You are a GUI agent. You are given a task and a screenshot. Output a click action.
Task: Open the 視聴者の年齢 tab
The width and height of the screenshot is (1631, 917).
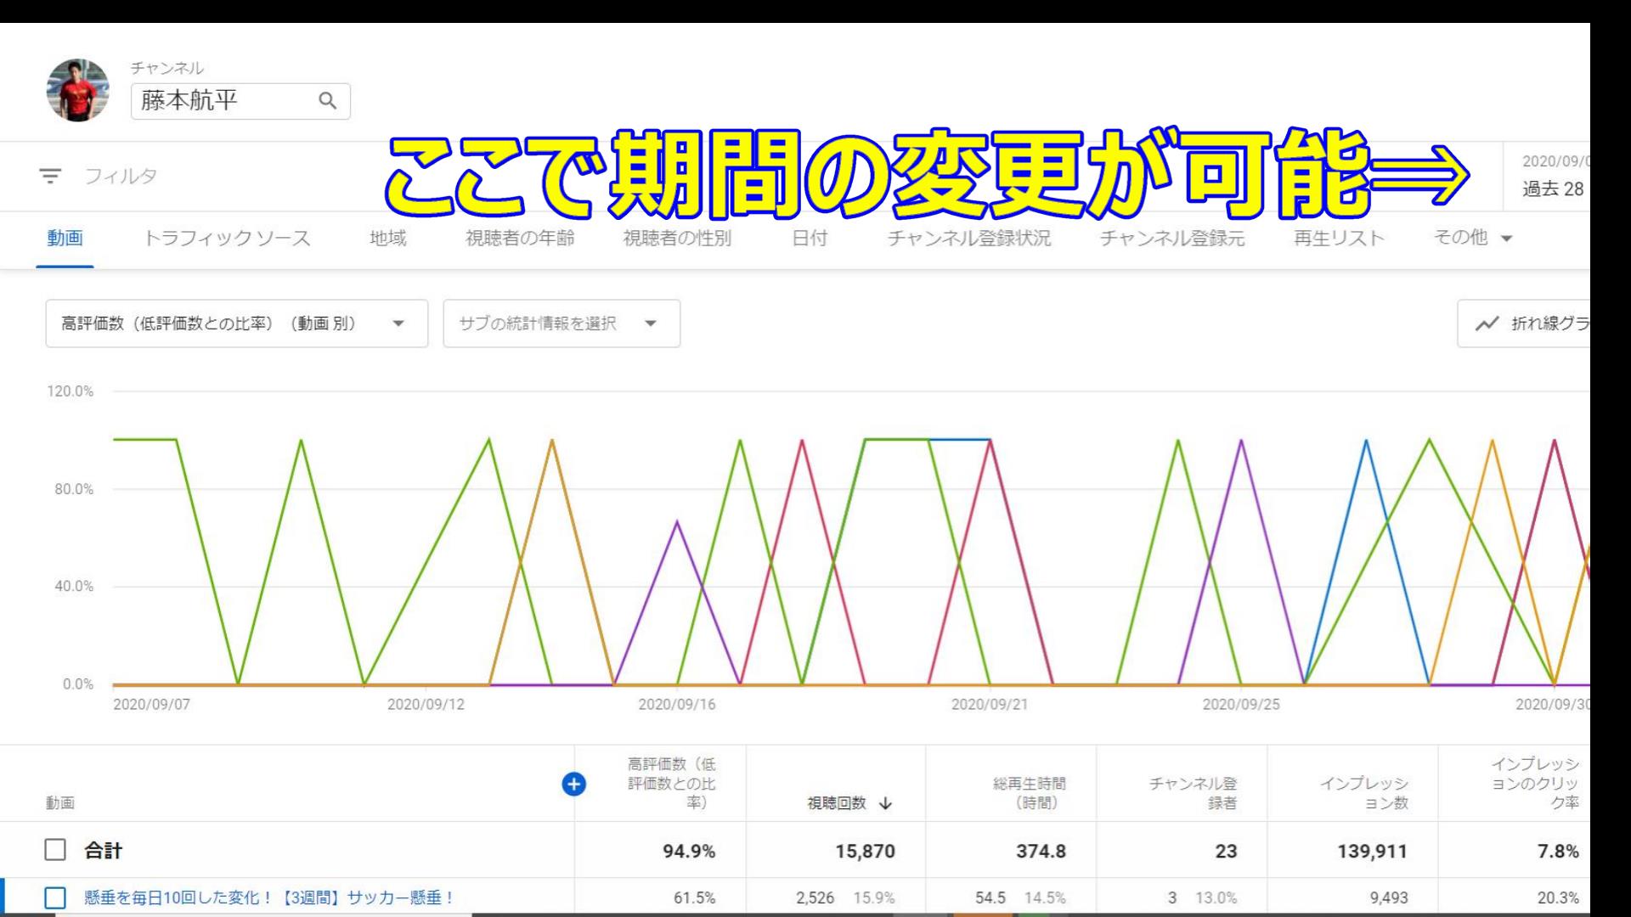click(520, 239)
